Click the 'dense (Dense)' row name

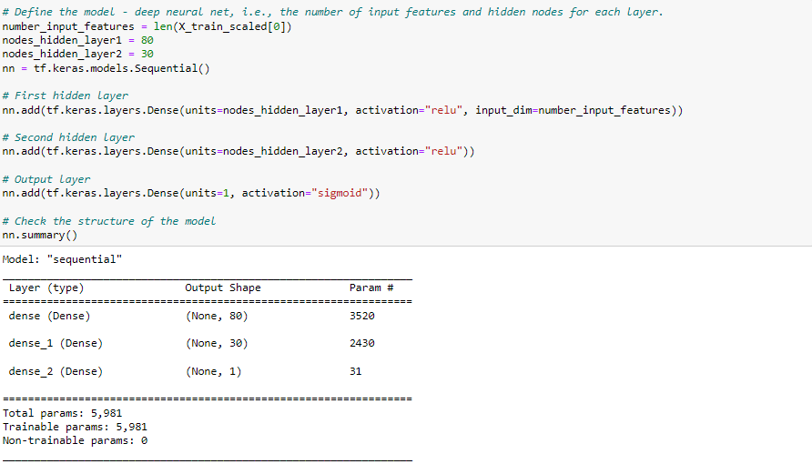[49, 316]
